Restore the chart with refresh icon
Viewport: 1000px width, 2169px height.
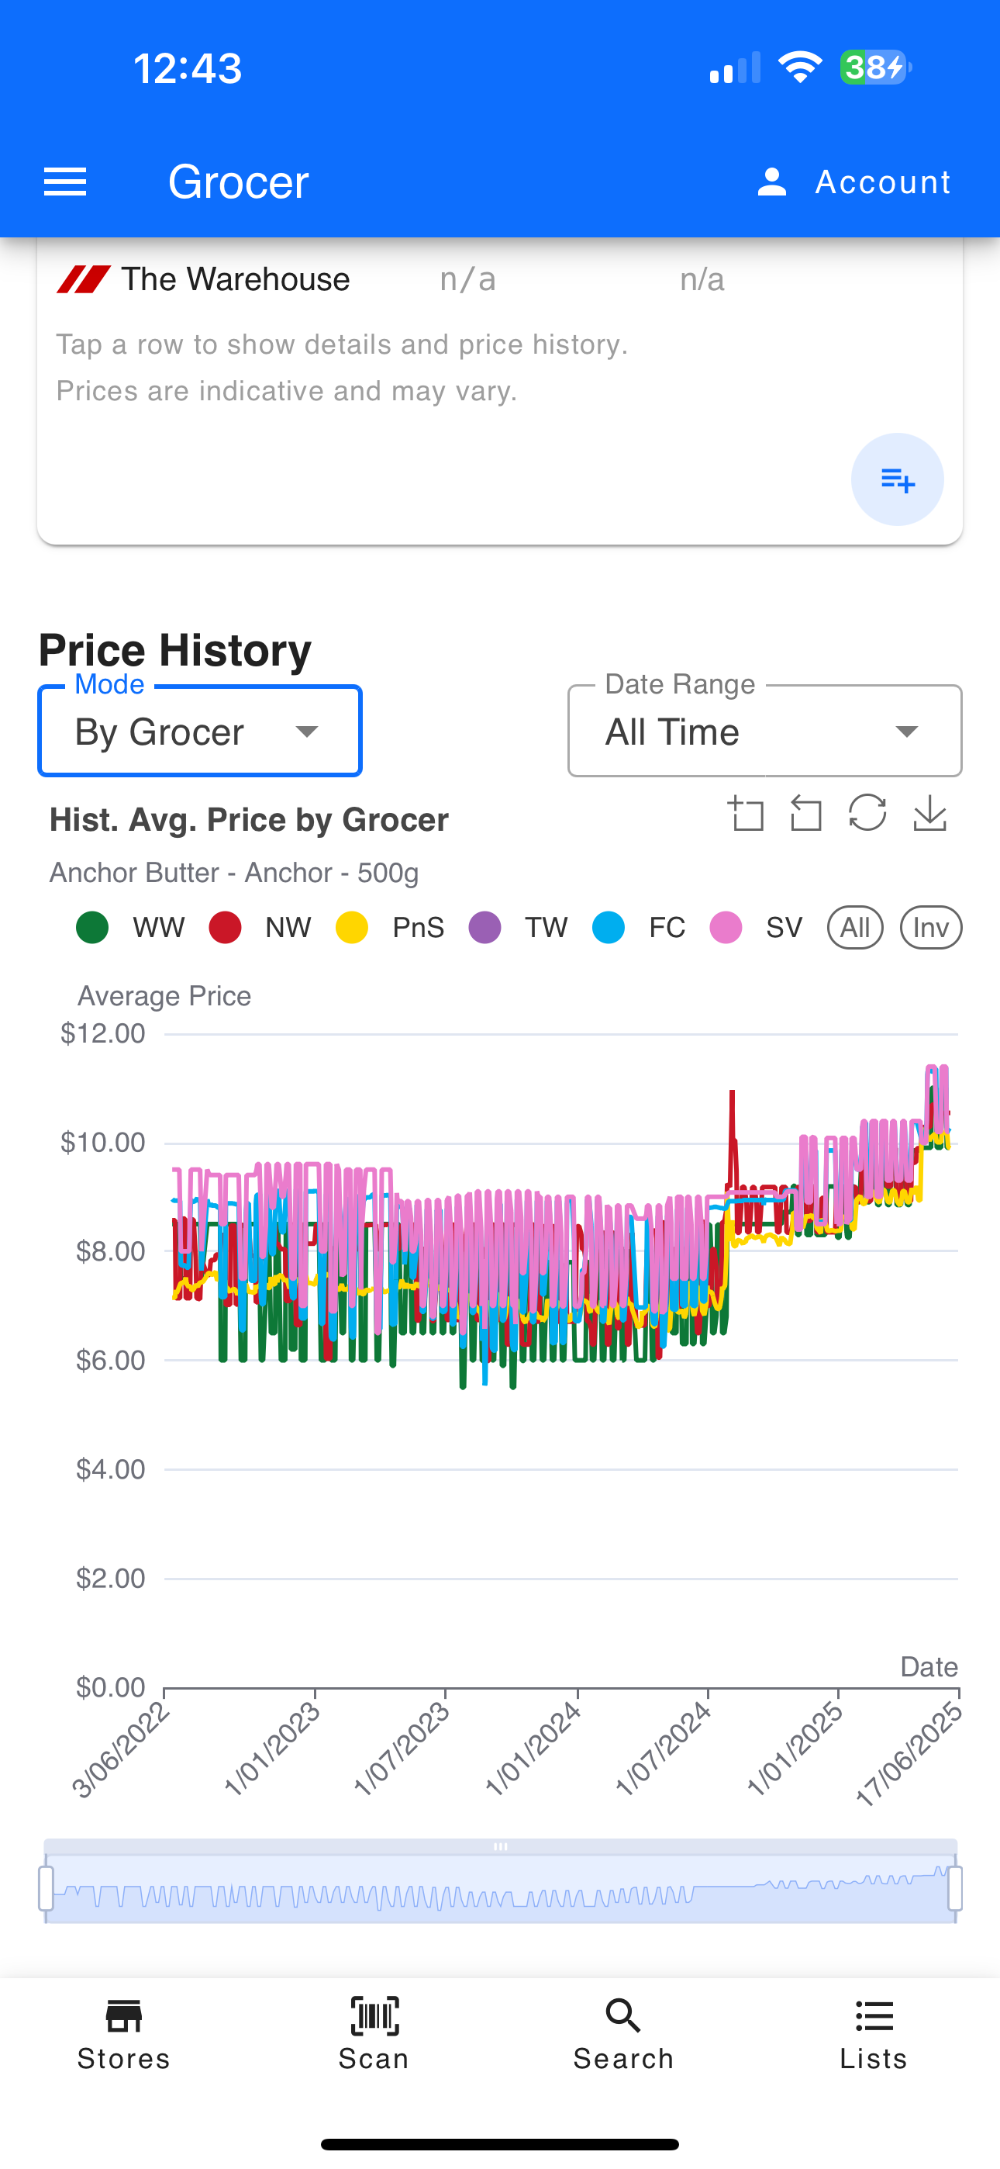(867, 815)
